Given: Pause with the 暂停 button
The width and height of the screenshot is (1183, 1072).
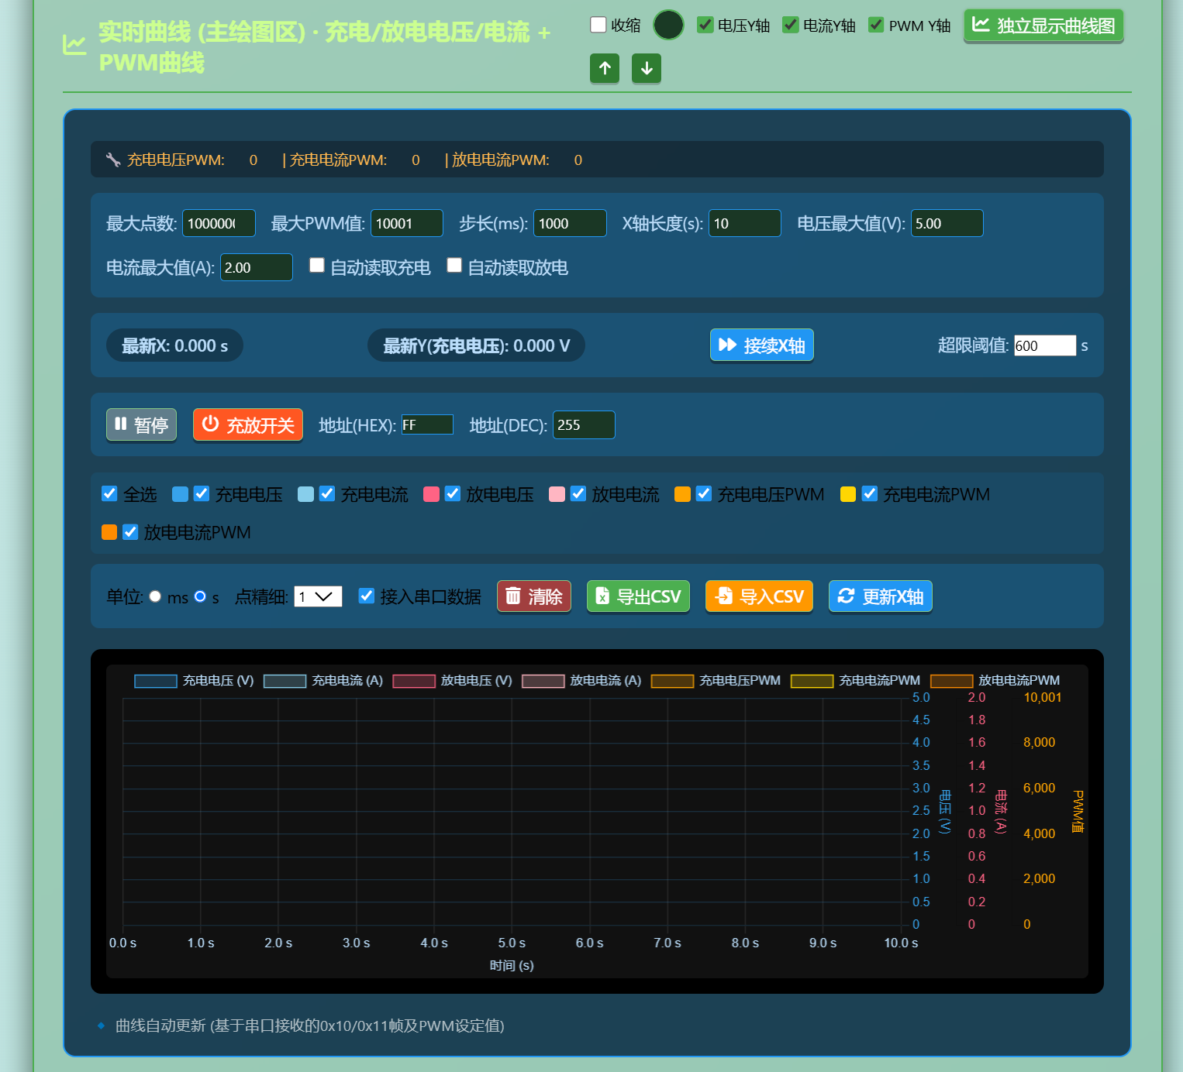Looking at the screenshot, I should pyautogui.click(x=141, y=424).
